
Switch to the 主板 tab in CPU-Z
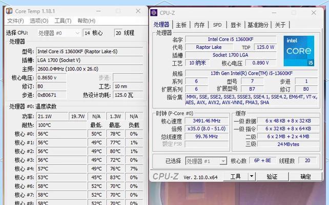coord(181,25)
